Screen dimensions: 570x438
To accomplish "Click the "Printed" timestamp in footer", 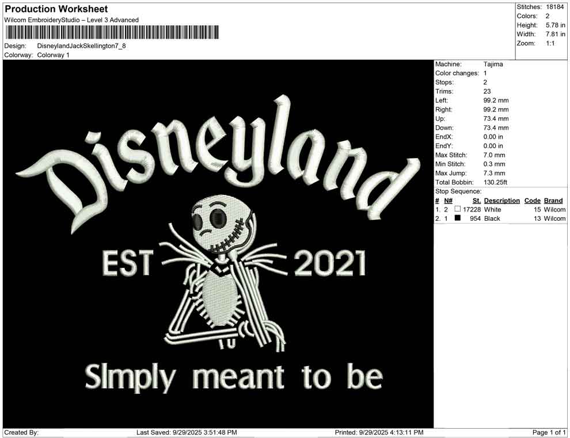I will pyautogui.click(x=379, y=433).
